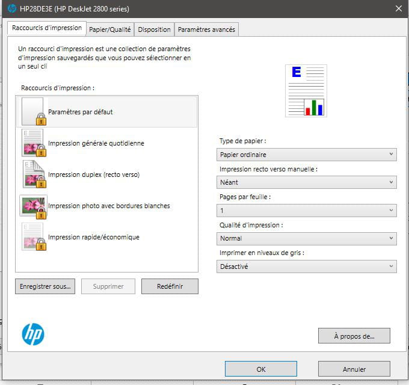Select 'Impression rapide/économique' text
Image resolution: width=409 pixels, height=385 pixels.
[94, 237]
